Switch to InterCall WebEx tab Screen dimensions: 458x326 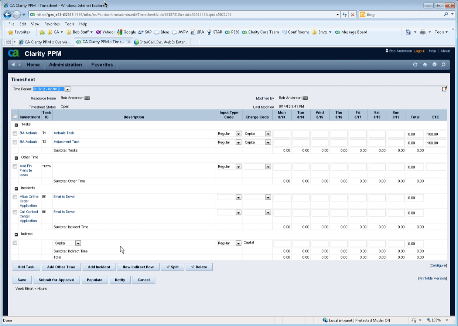click(x=163, y=42)
